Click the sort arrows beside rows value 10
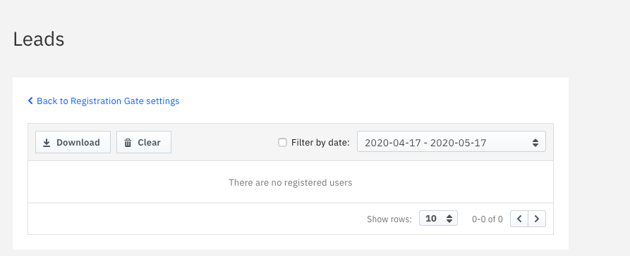The height and width of the screenshot is (256, 630). (x=449, y=219)
